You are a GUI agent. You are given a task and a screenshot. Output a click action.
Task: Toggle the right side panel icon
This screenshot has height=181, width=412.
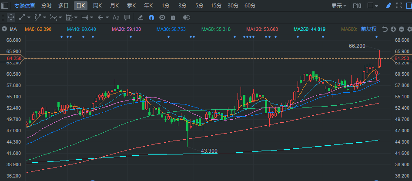(x=409, y=6)
